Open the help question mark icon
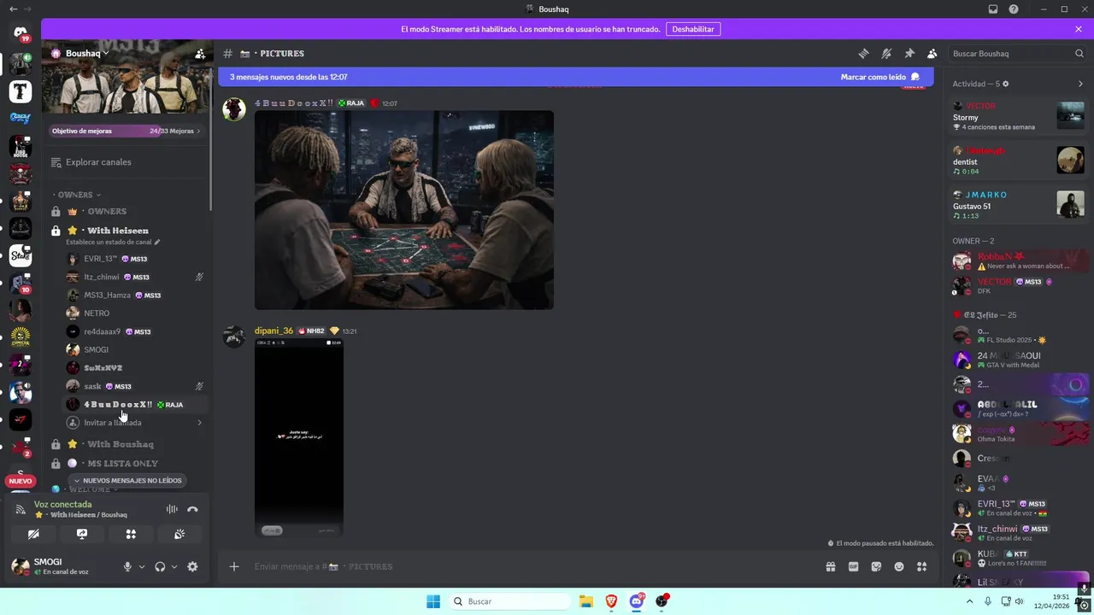1094x615 pixels. coord(1014,9)
